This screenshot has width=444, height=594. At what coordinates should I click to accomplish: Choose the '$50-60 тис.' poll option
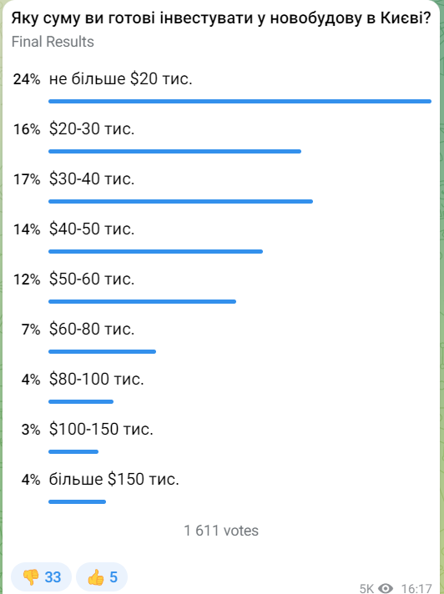point(222,288)
